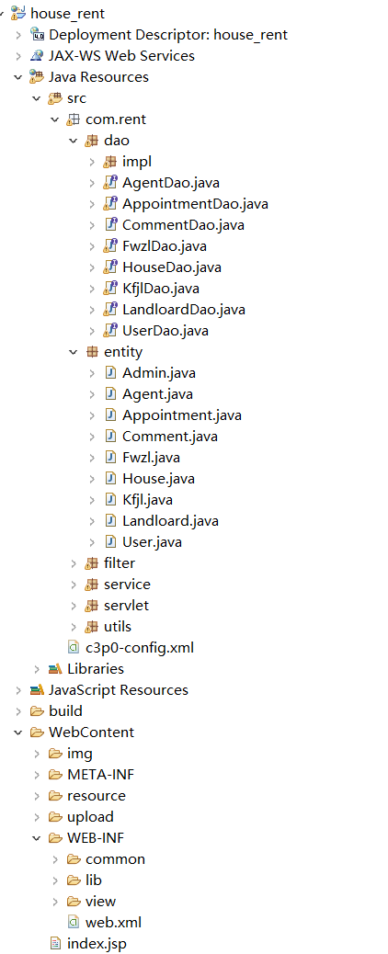Select the img folder label
This screenshot has width=388, height=954.
click(x=80, y=754)
